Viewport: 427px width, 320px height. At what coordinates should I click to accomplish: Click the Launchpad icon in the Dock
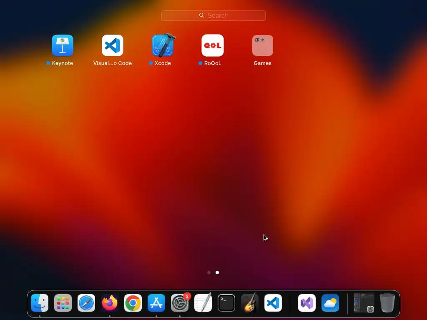point(63,303)
